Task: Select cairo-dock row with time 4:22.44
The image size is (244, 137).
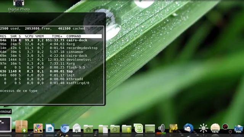Action: [51, 56]
